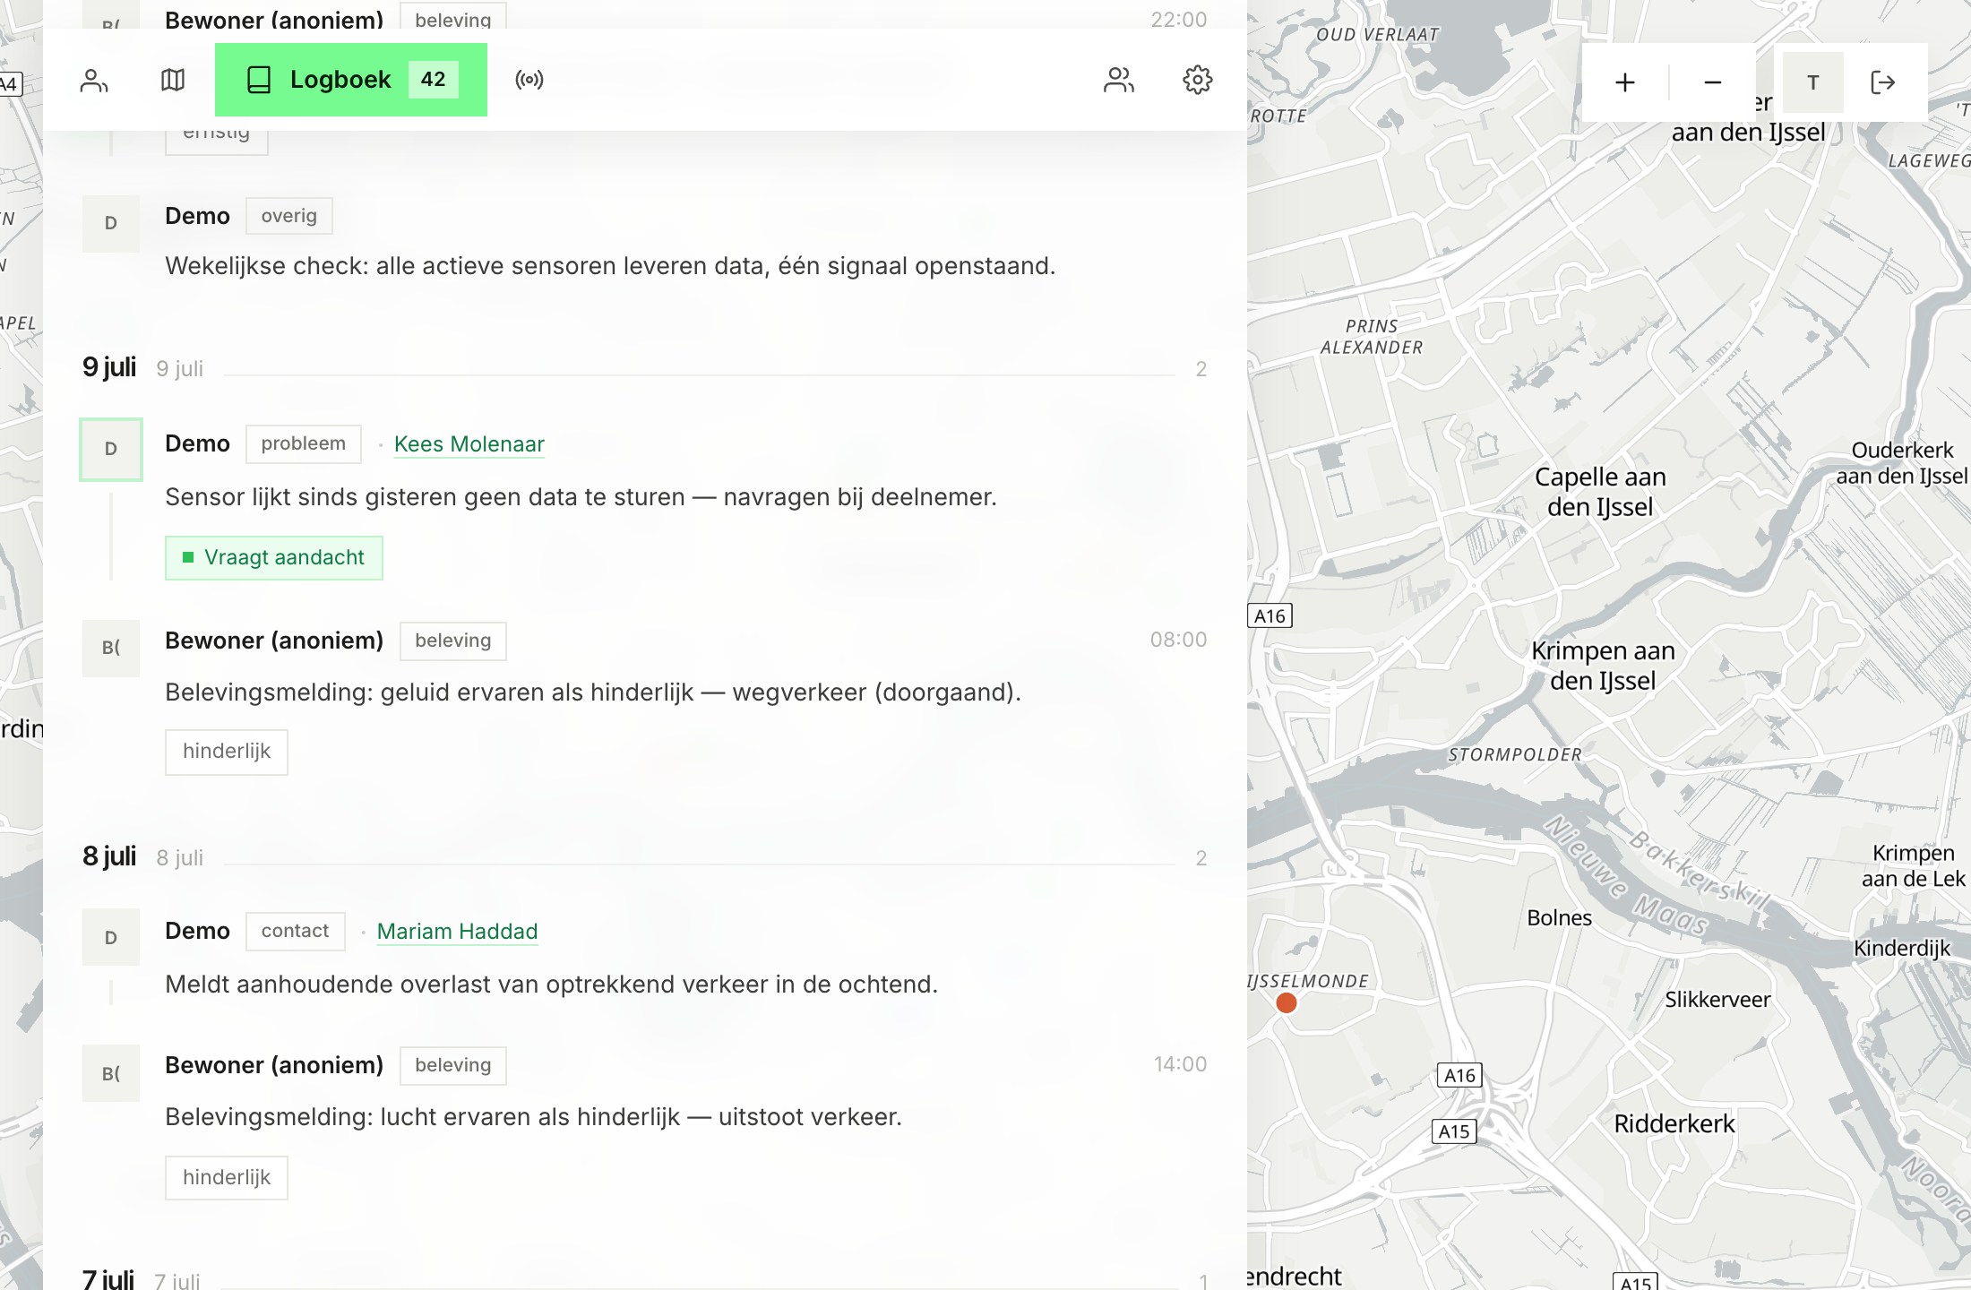
Task: Click the Vraagt aandacht status badge
Action: pyautogui.click(x=274, y=558)
